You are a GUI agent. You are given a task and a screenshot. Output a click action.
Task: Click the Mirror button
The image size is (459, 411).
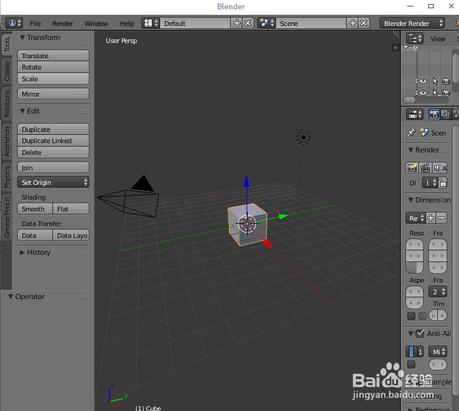53,94
